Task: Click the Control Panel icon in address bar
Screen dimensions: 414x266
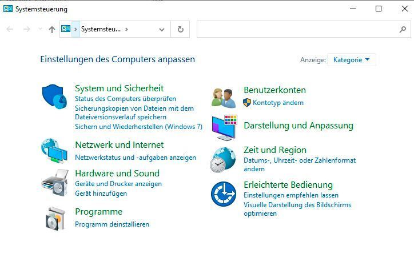Action: pyautogui.click(x=66, y=29)
